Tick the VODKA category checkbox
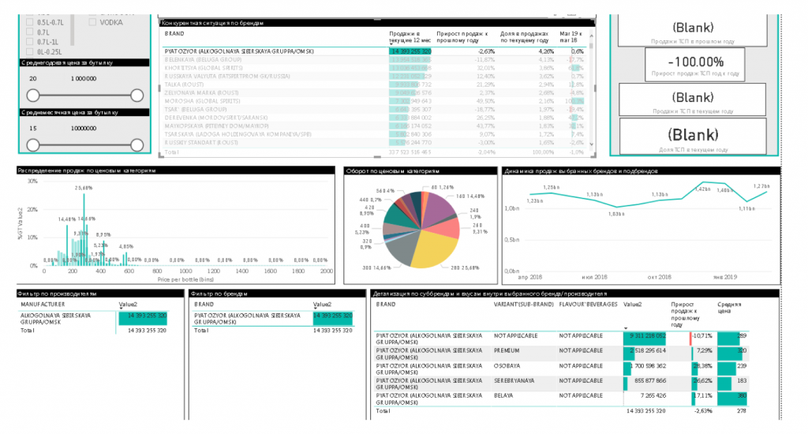 coord(93,22)
